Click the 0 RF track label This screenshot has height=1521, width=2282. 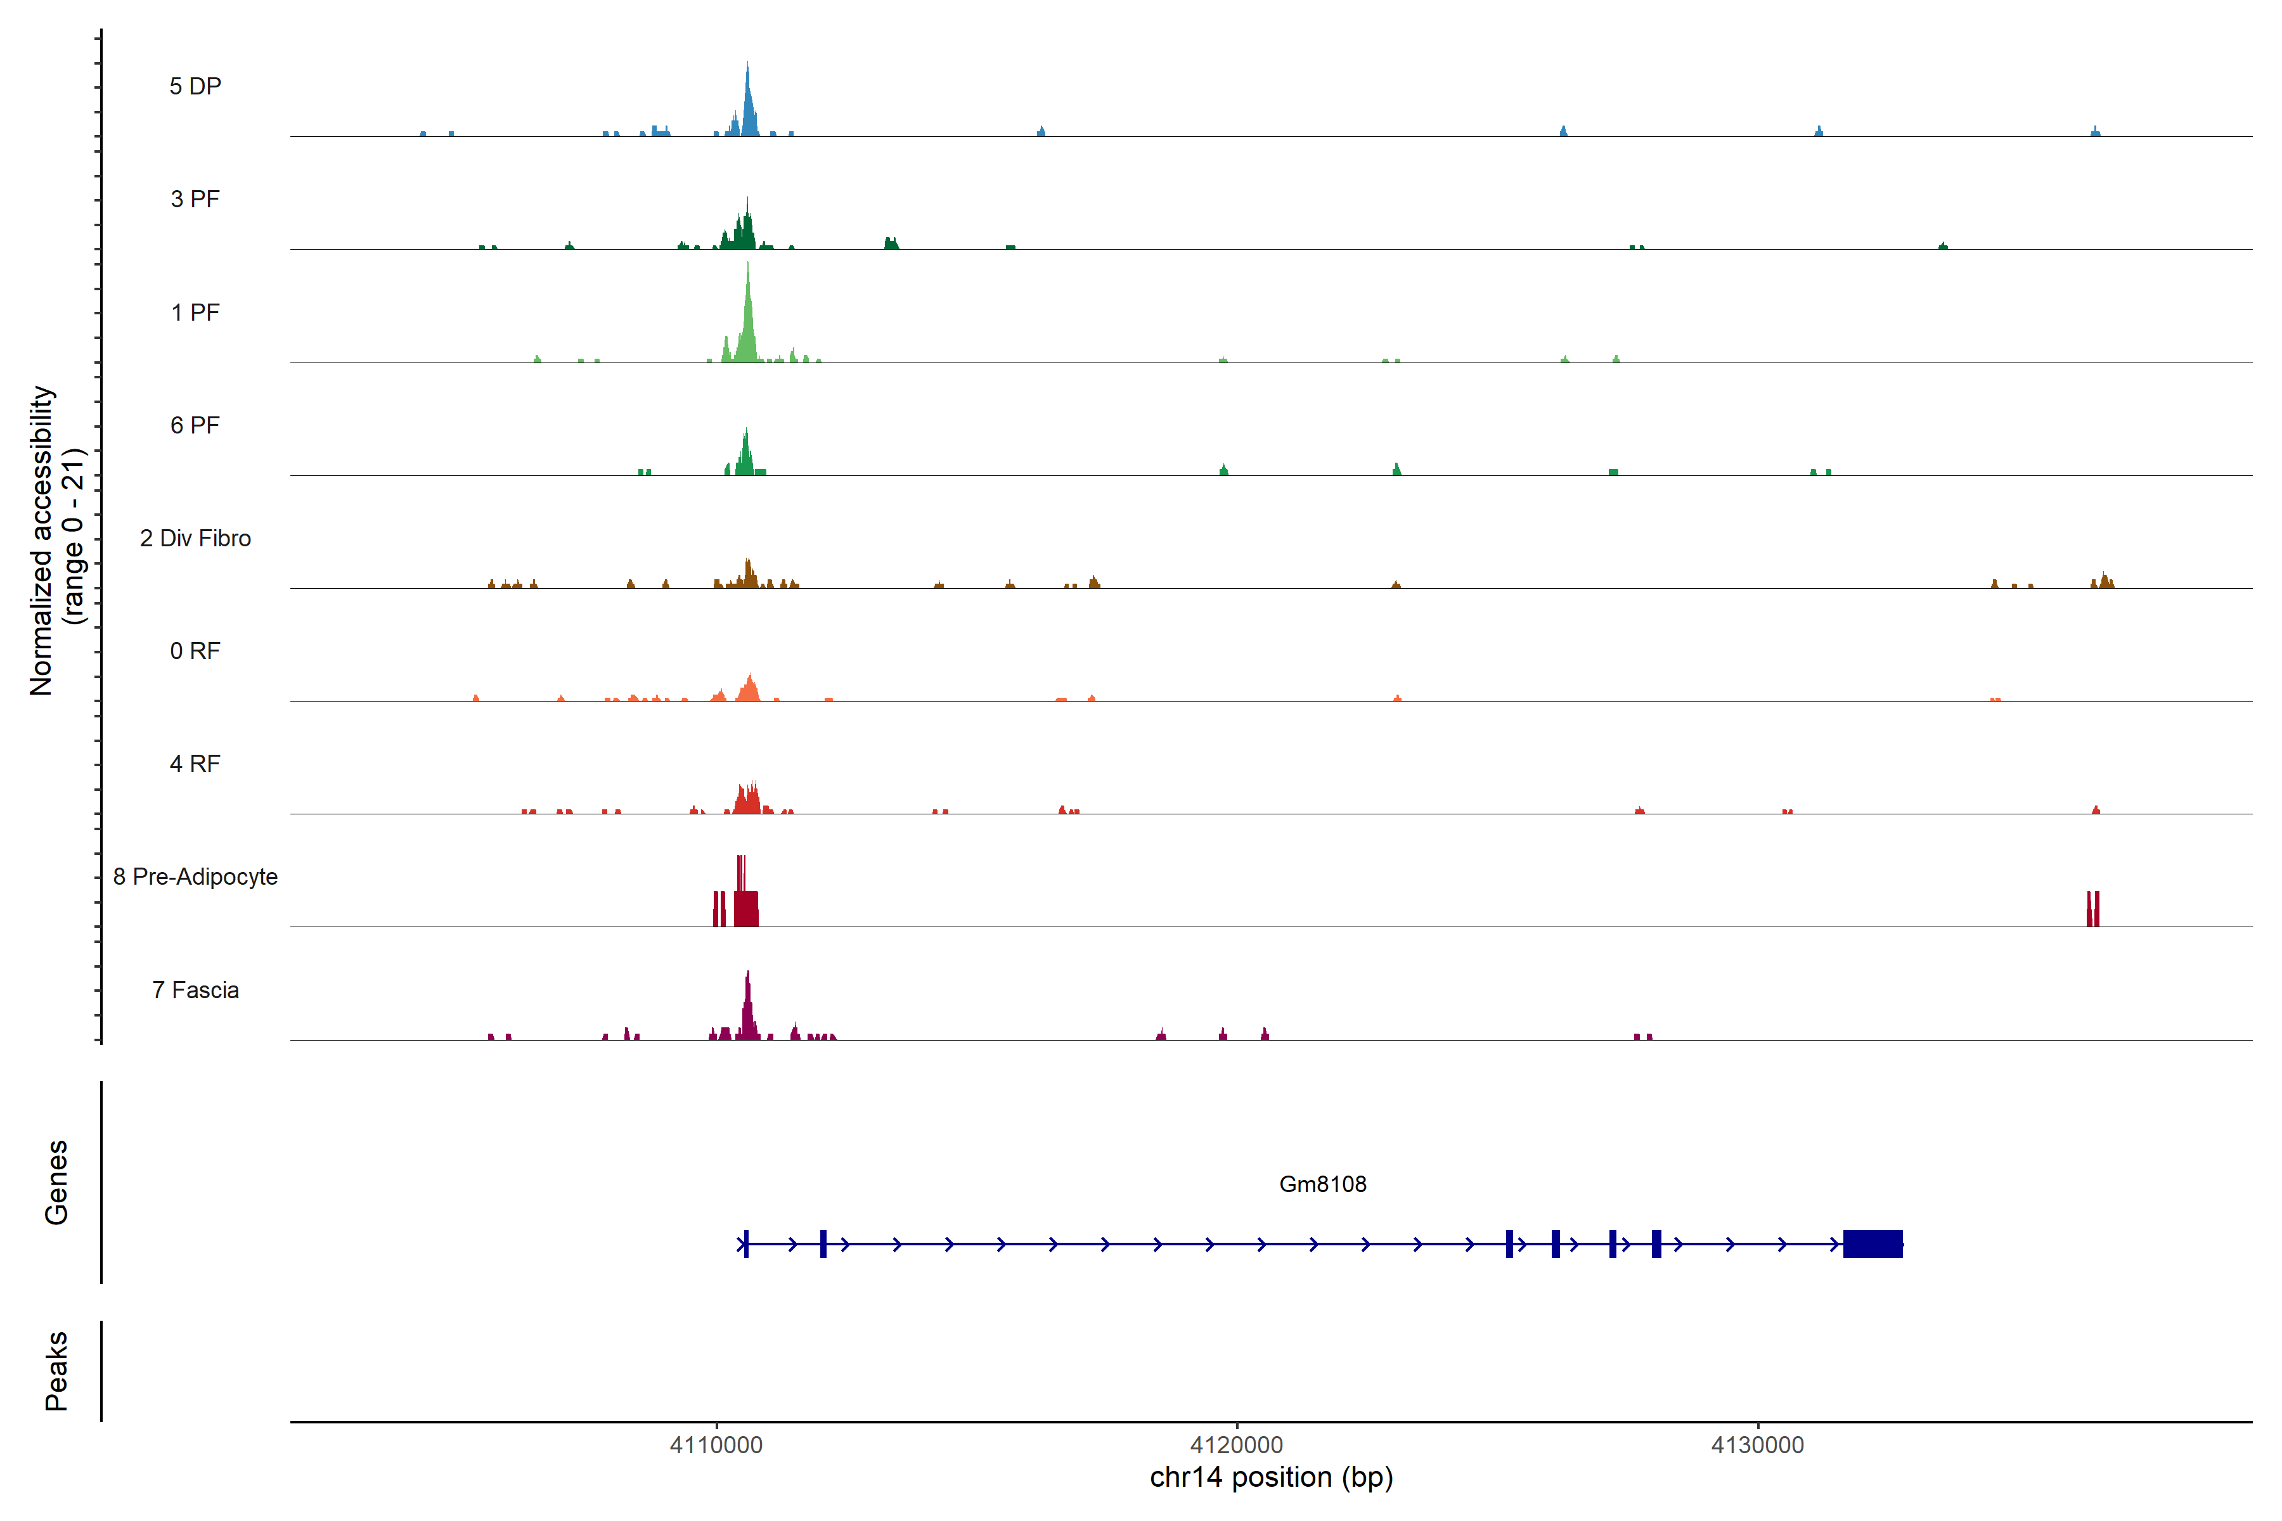pos(195,651)
